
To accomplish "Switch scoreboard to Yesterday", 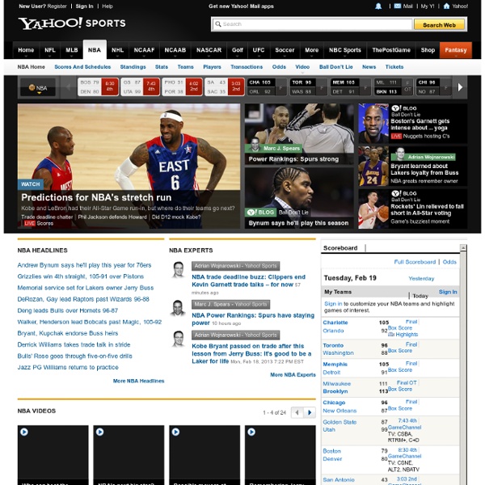I will tap(421, 278).
